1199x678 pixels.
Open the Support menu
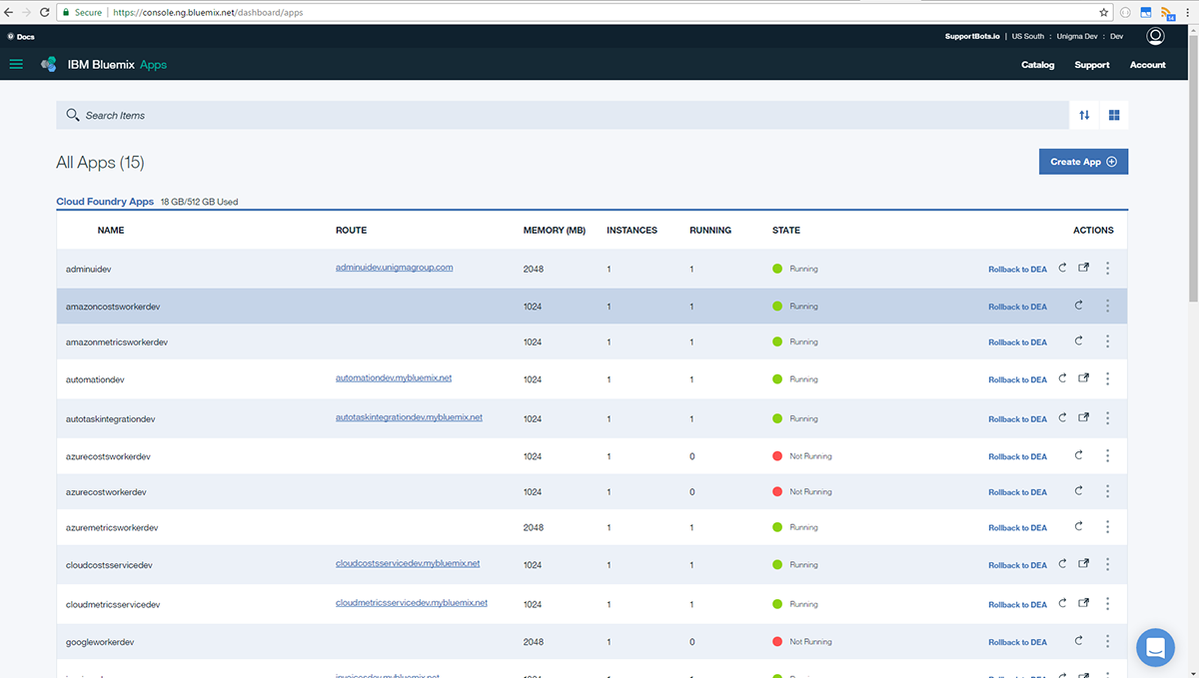[1091, 65]
